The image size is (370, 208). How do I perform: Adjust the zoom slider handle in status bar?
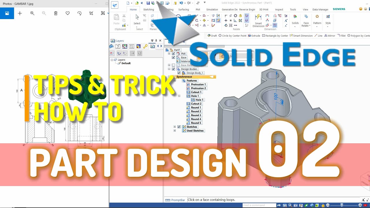pyautogui.click(x=342, y=205)
